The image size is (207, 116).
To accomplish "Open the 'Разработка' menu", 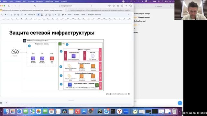I will pos(49,1).
